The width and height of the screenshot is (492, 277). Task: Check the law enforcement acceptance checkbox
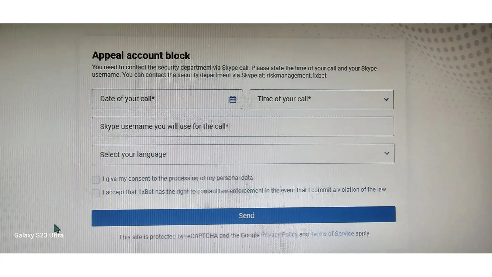point(96,193)
